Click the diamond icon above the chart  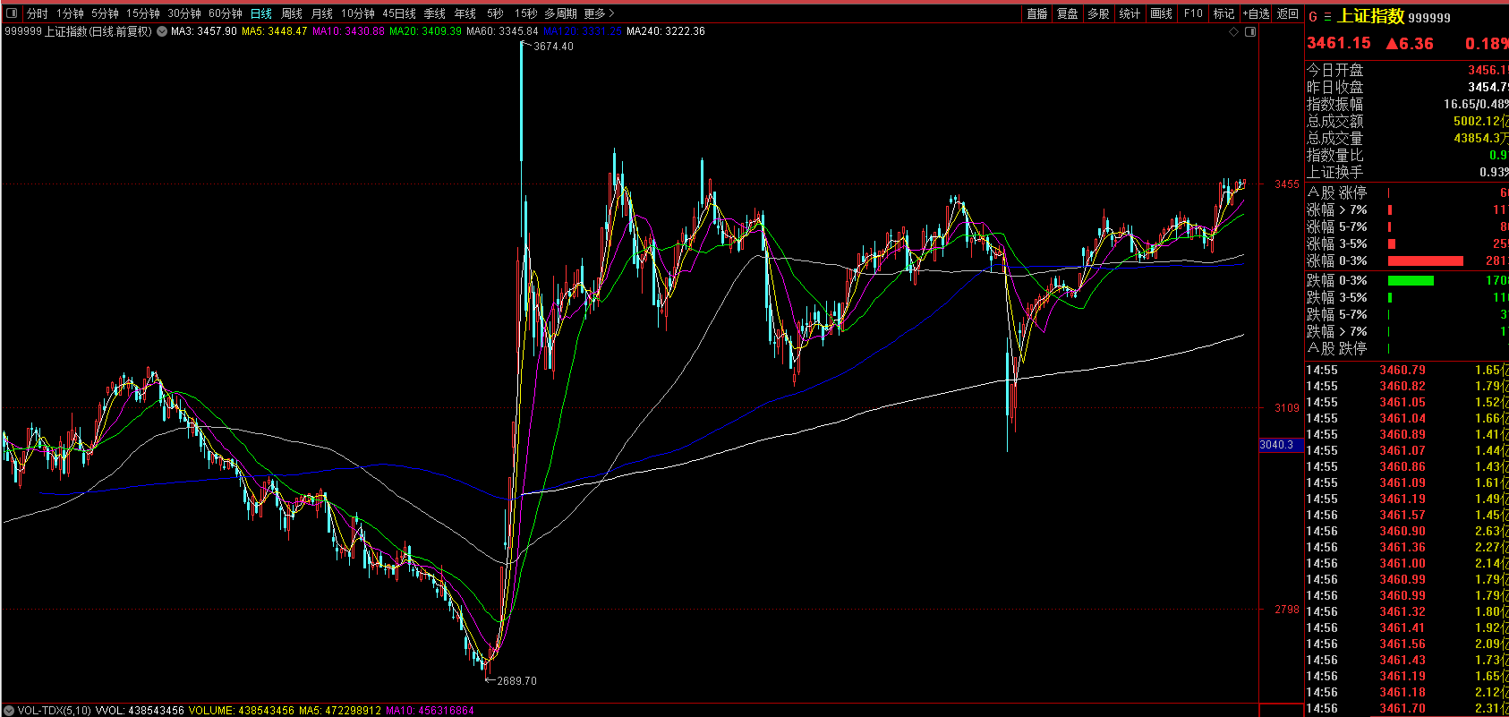[1233, 31]
